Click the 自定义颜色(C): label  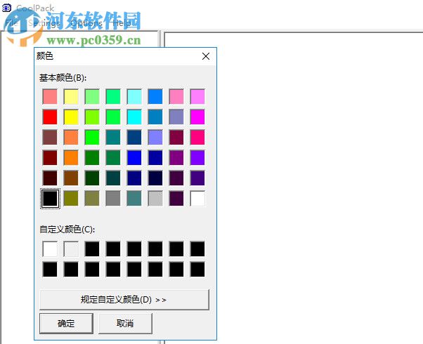pos(67,230)
